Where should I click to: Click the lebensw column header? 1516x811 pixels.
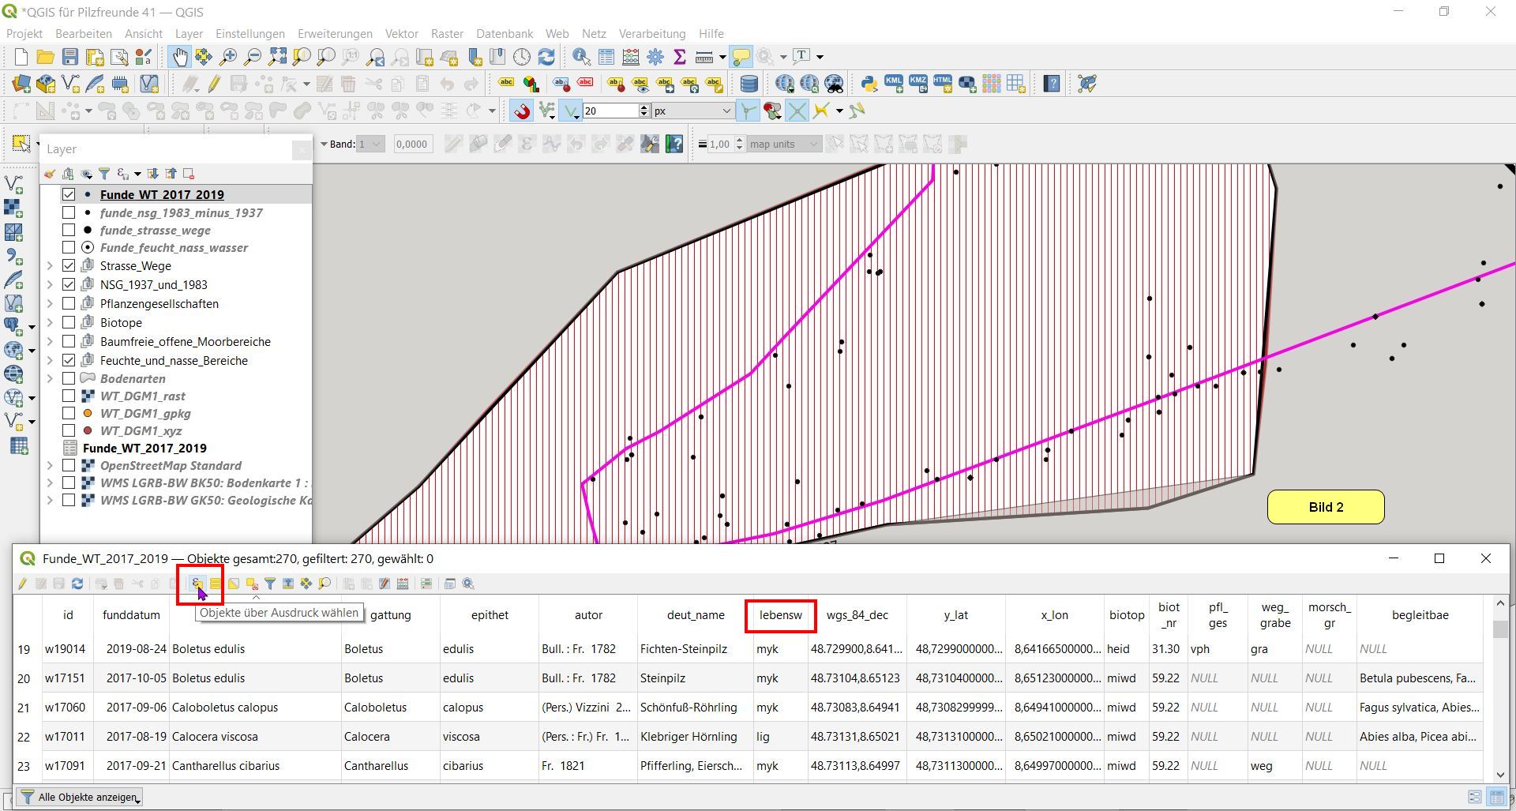click(x=780, y=615)
